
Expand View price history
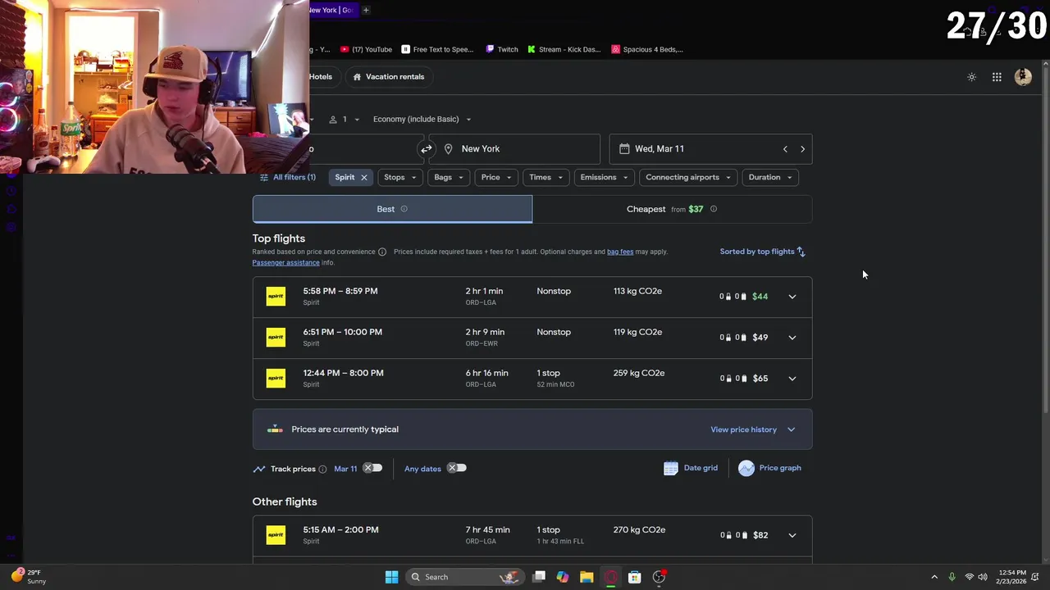click(x=752, y=429)
